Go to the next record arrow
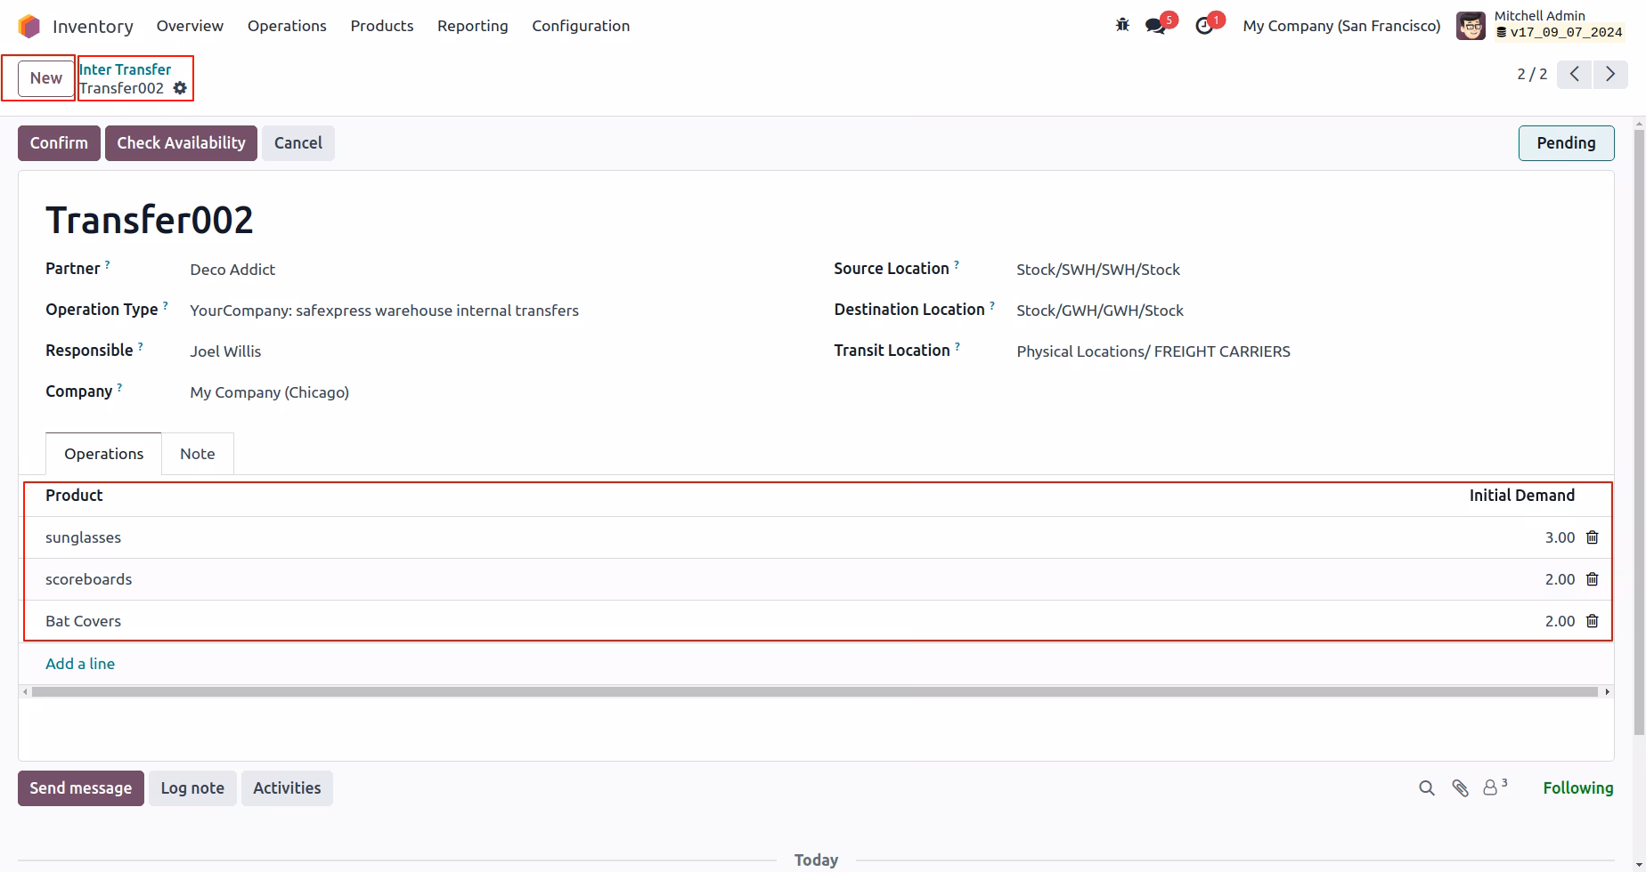 (1610, 74)
